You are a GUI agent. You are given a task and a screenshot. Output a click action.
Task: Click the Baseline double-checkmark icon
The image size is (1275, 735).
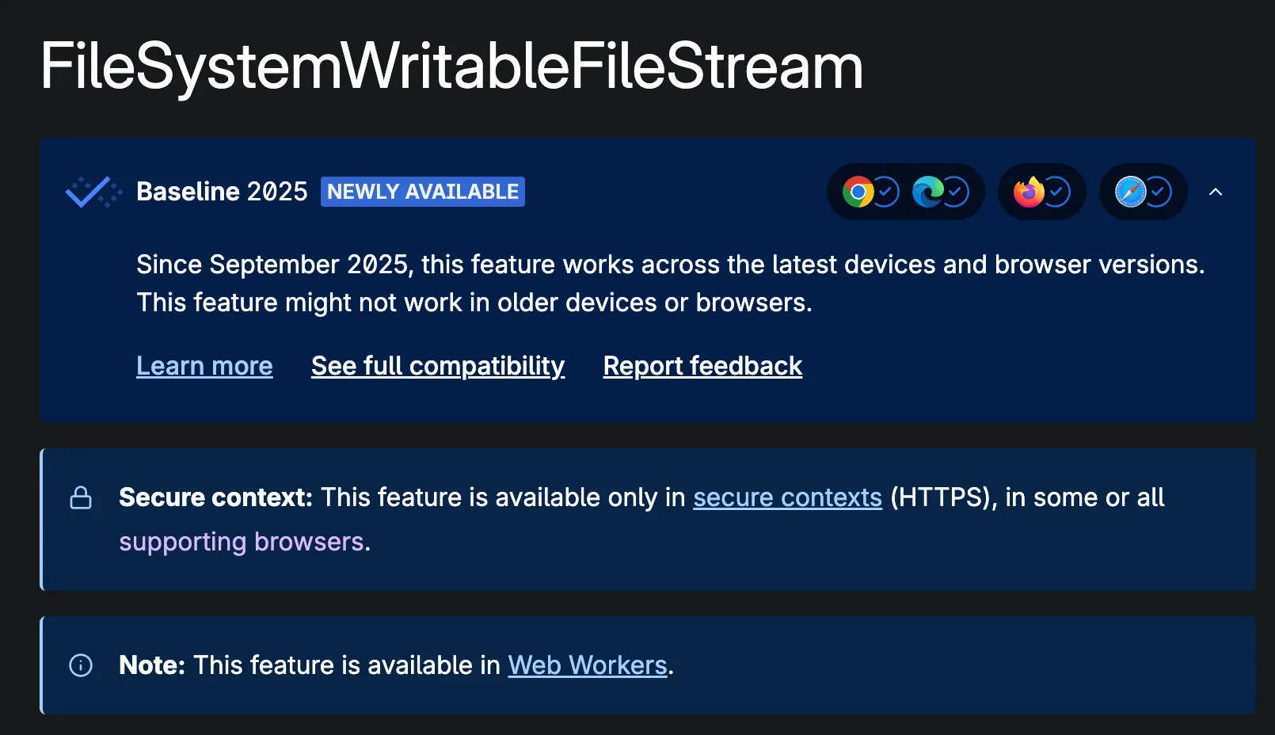click(93, 192)
